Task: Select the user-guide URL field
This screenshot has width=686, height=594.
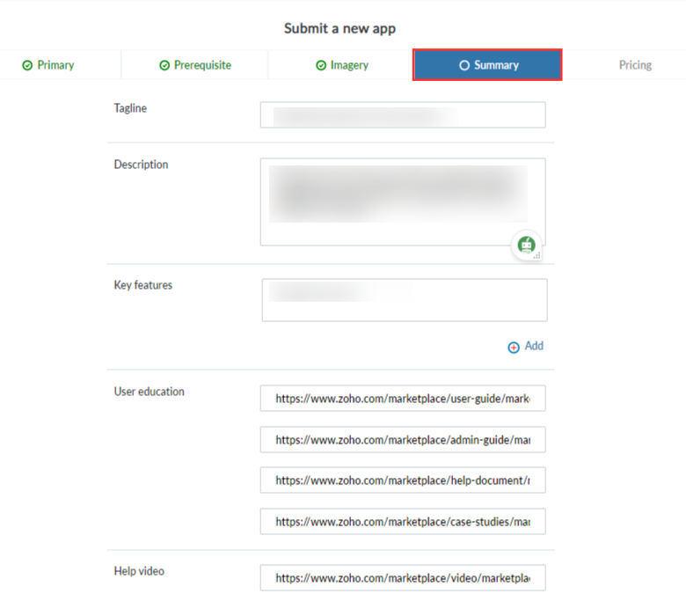Action: pos(402,398)
